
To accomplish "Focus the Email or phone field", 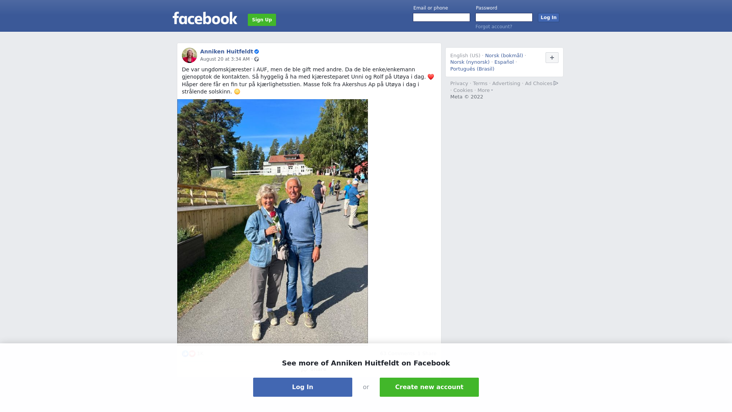I will tap(441, 18).
